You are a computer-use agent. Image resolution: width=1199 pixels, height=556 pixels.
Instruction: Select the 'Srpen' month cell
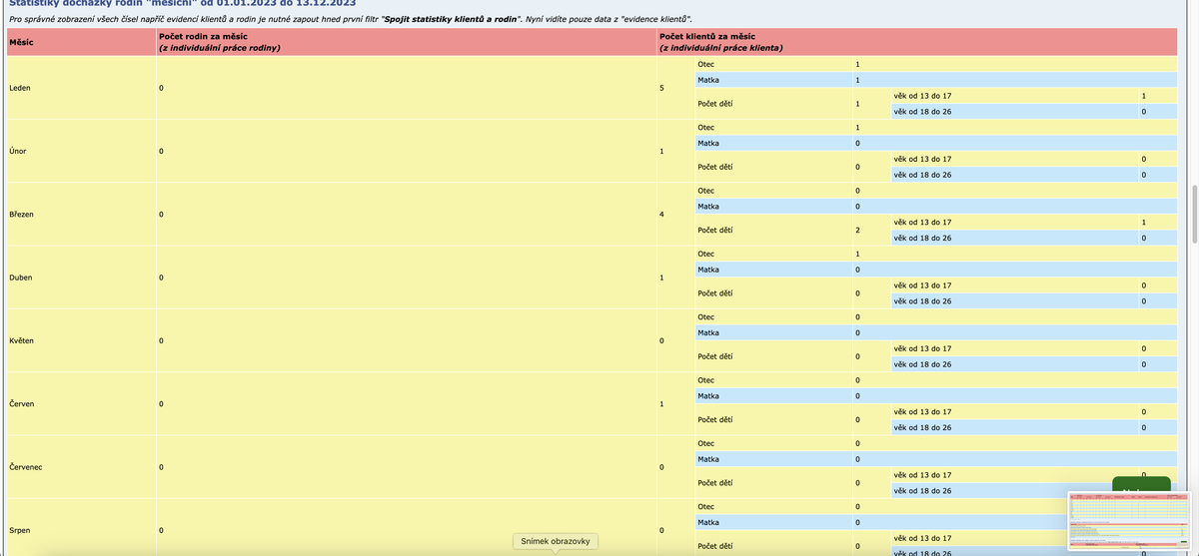tap(20, 529)
